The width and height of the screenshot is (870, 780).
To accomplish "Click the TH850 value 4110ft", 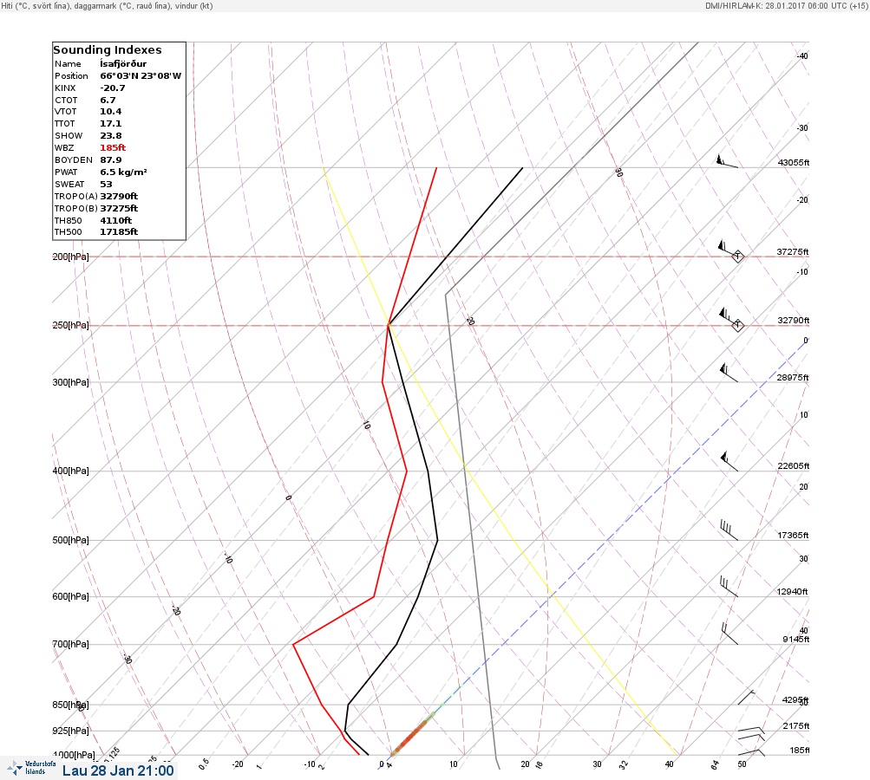I will (115, 221).
